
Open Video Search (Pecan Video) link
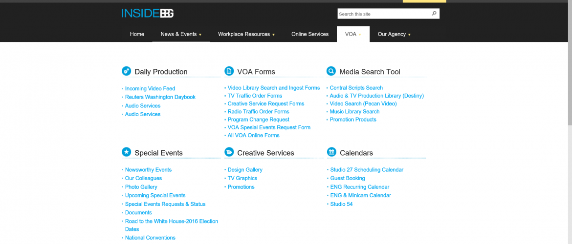click(363, 104)
